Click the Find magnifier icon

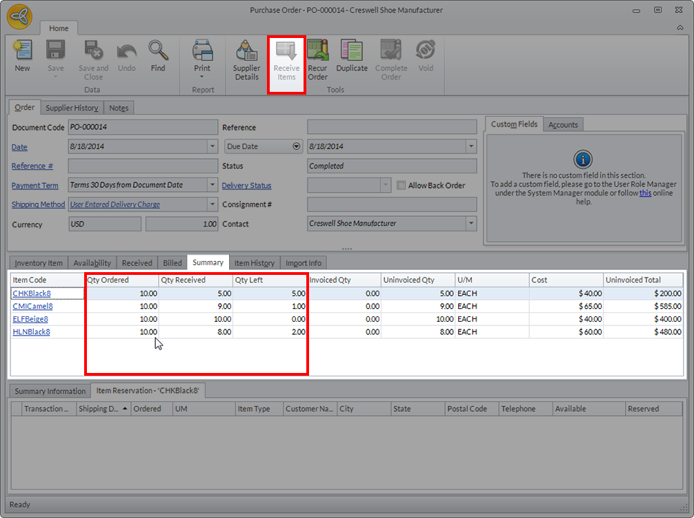coord(158,55)
